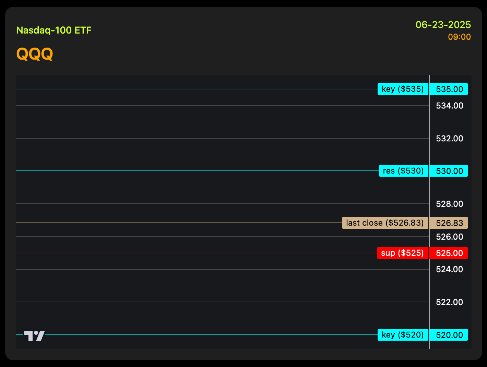Click the 520.00 cyan price tag
This screenshot has height=367, width=487.
tap(449, 335)
